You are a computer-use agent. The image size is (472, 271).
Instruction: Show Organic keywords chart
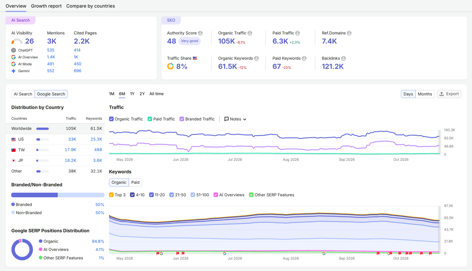coord(119,182)
